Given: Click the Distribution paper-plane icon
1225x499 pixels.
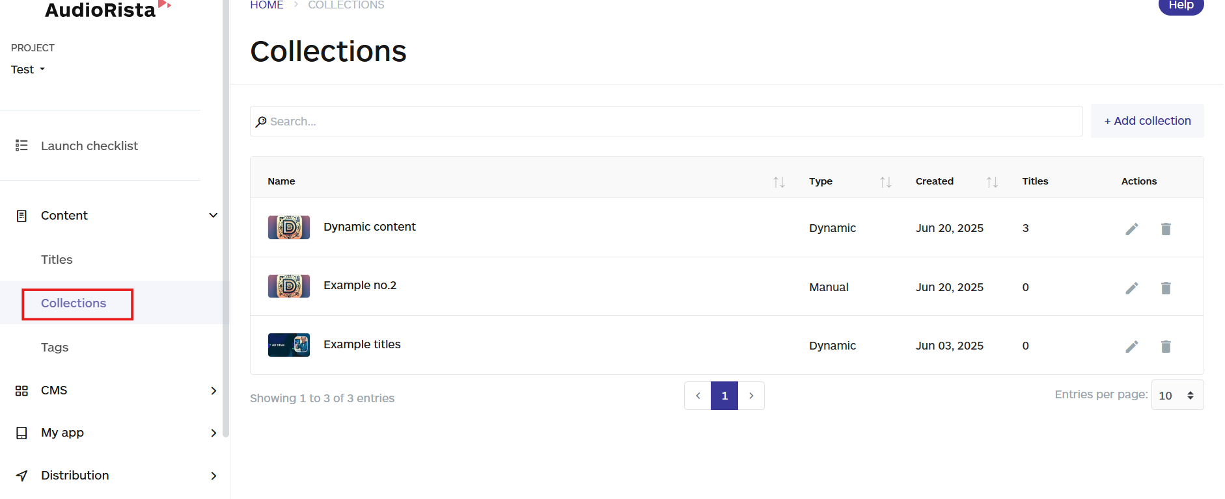Looking at the screenshot, I should [21, 476].
